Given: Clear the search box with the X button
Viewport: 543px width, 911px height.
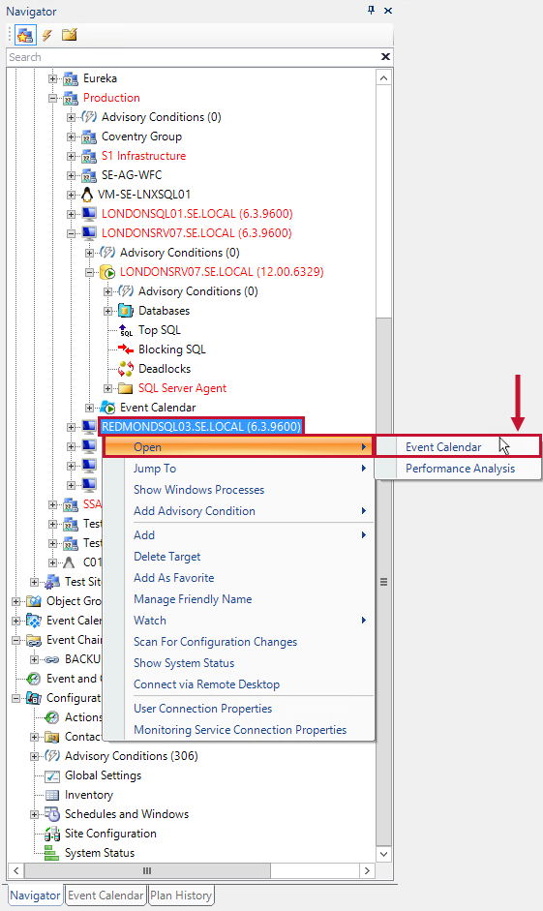Looking at the screenshot, I should tap(385, 56).
